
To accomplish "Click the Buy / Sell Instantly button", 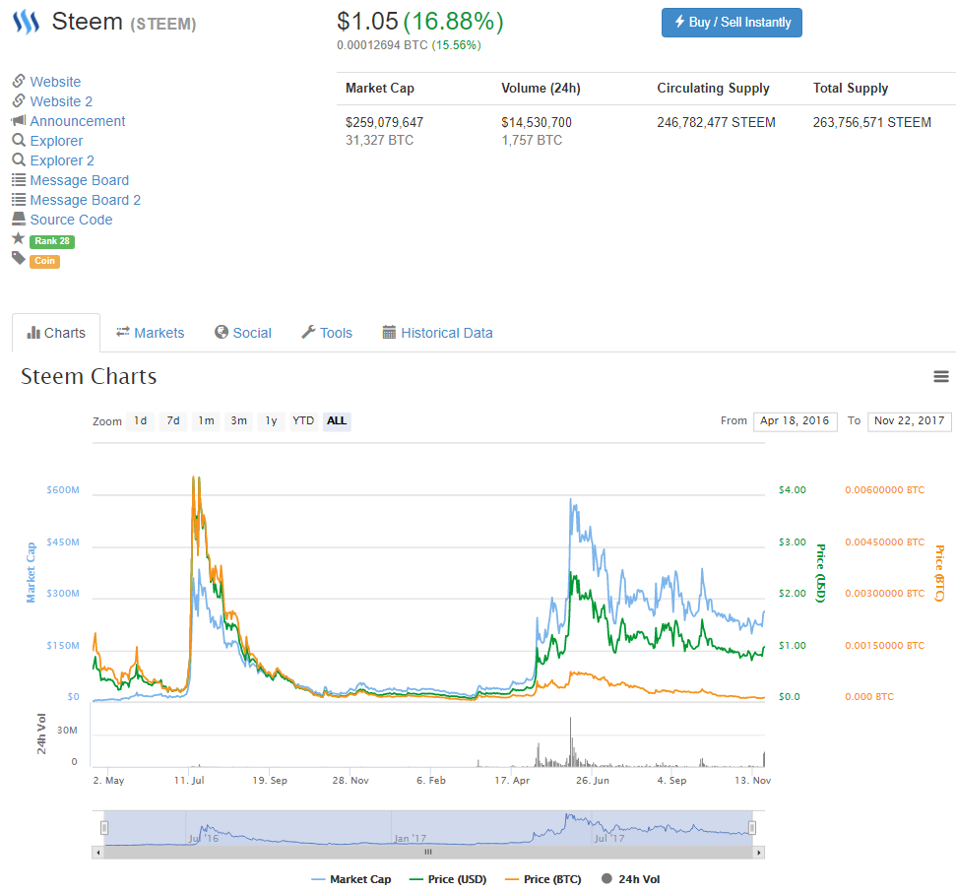I will coord(732,23).
